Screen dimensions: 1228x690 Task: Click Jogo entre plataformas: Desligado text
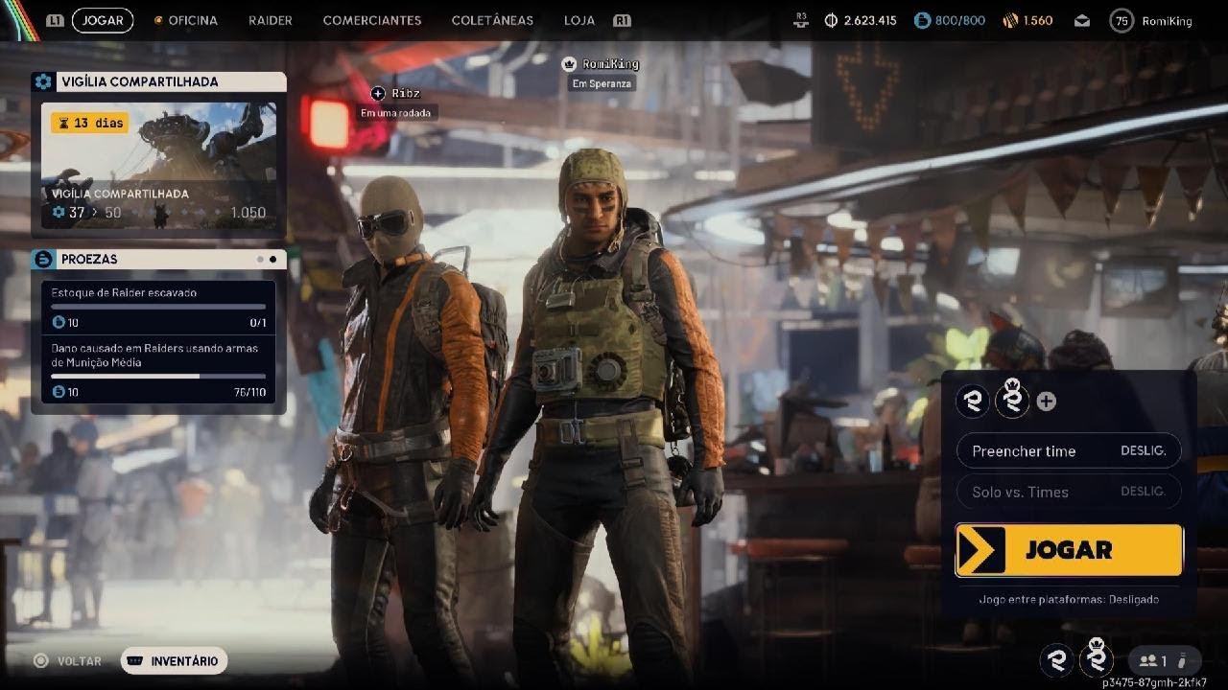(1069, 599)
